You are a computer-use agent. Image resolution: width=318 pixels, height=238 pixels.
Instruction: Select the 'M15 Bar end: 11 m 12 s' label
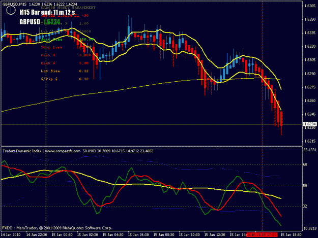tap(47, 12)
